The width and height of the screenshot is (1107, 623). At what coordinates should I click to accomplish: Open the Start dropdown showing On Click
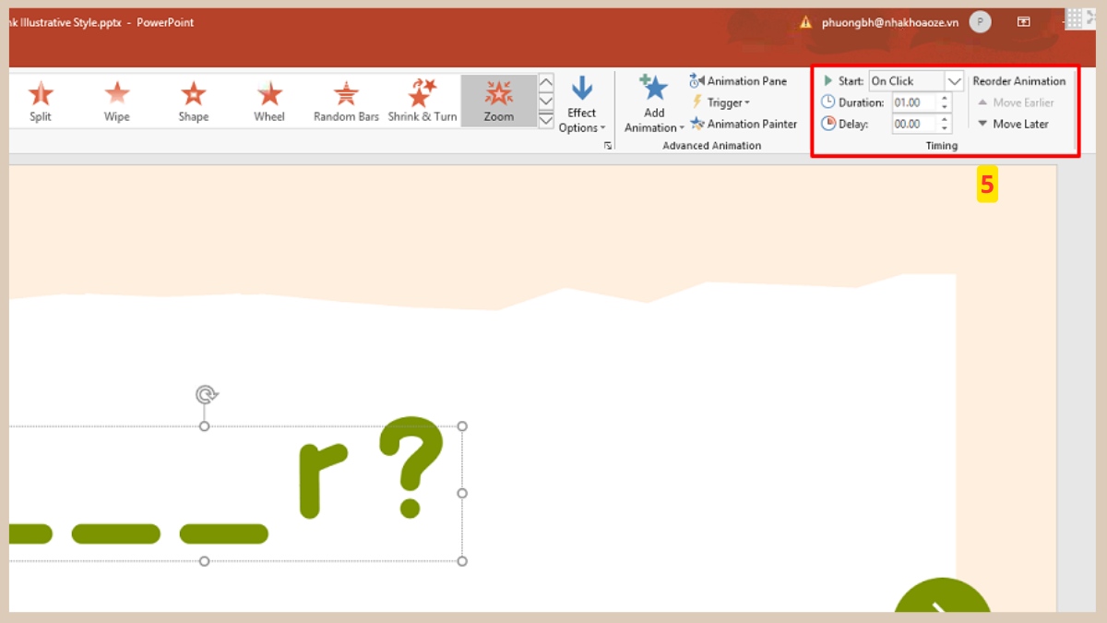point(954,80)
